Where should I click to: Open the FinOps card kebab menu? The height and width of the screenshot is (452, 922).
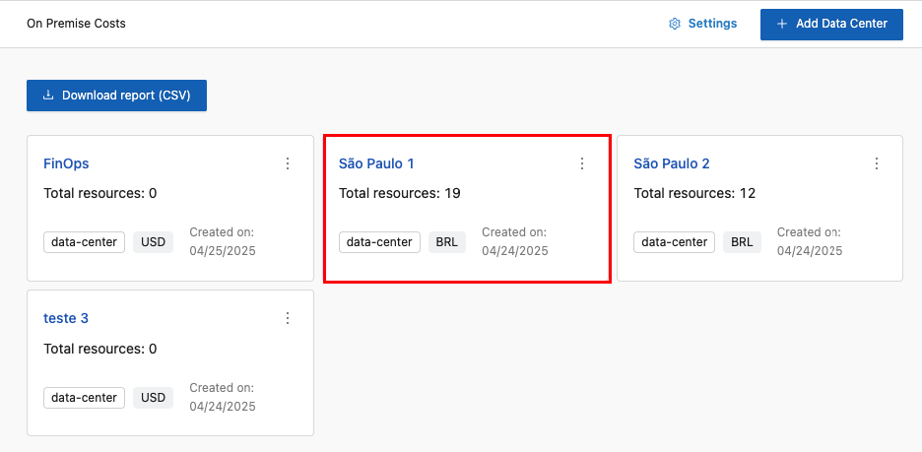[288, 163]
